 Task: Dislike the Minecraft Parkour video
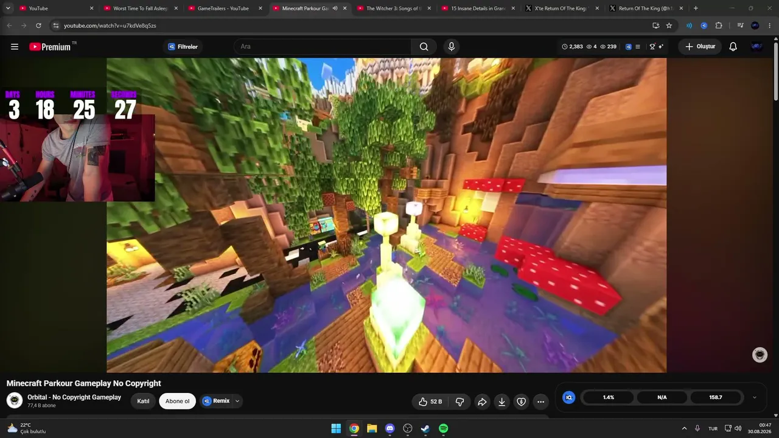tap(460, 401)
